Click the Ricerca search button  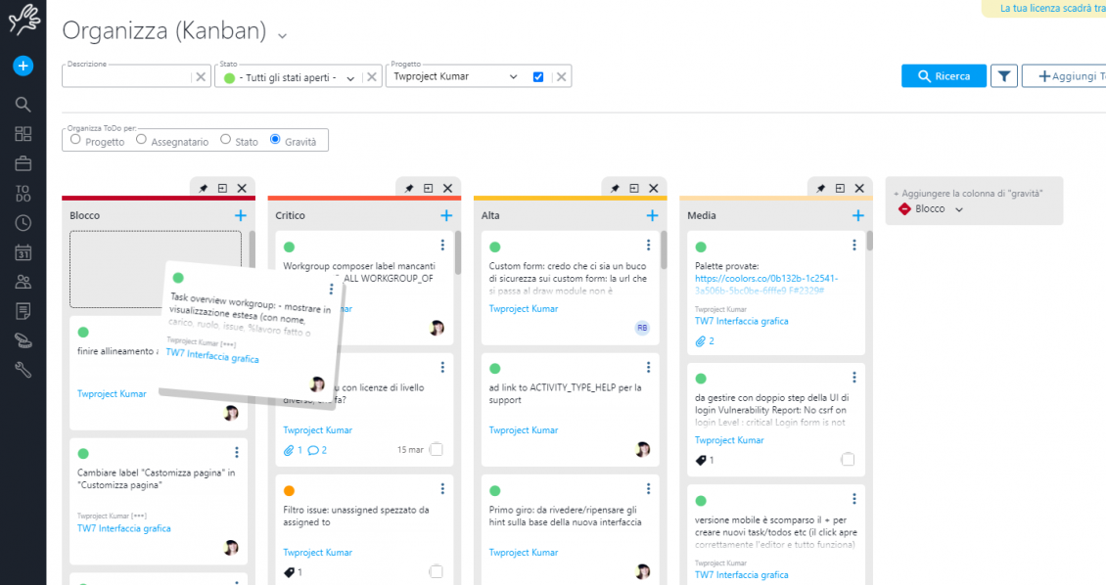pyautogui.click(x=944, y=76)
